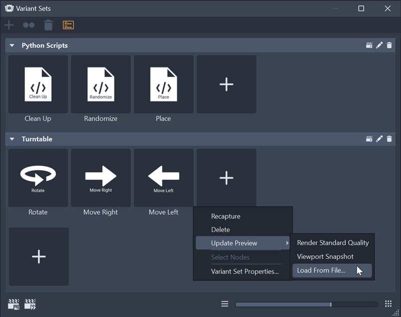Screen dimensions: 401x317
Task: Click trash icon in Turntable header
Action: coord(389,139)
